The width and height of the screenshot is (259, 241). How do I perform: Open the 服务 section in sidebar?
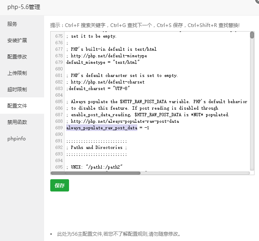[12, 24]
